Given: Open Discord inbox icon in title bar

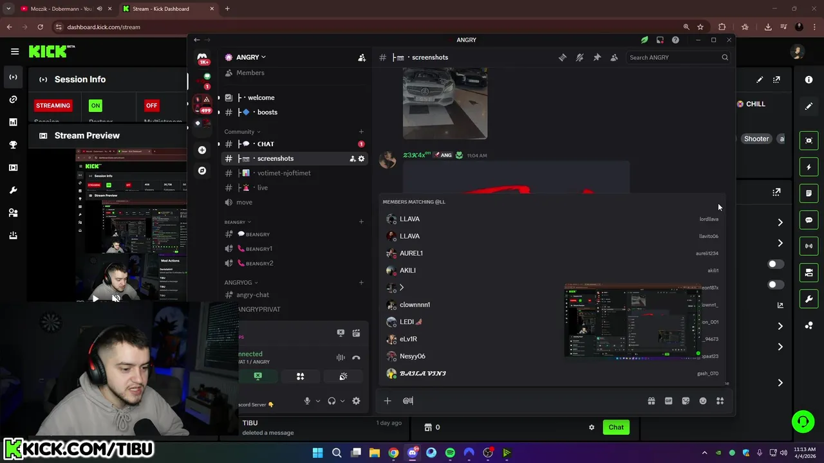Looking at the screenshot, I should (660, 40).
